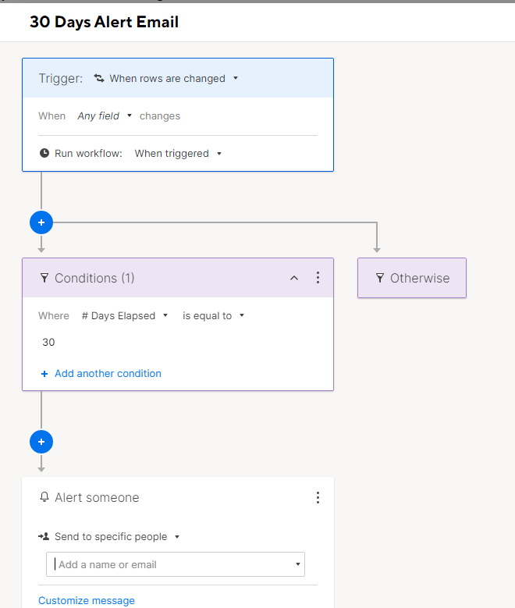Open the 'When triggered' run workflow dropdown
The height and width of the screenshot is (608, 515).
(178, 154)
